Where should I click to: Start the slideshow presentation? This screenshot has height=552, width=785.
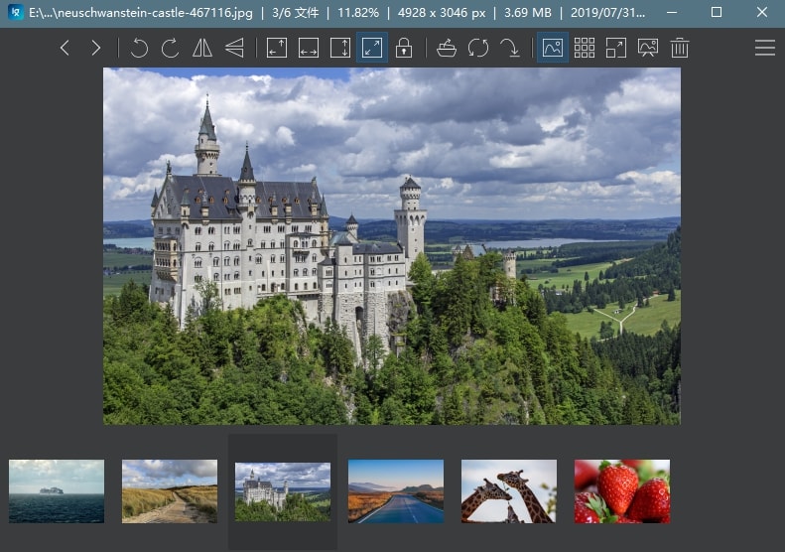648,48
